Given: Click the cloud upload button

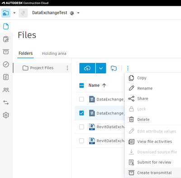Looking at the screenshot, I should tap(87, 68).
